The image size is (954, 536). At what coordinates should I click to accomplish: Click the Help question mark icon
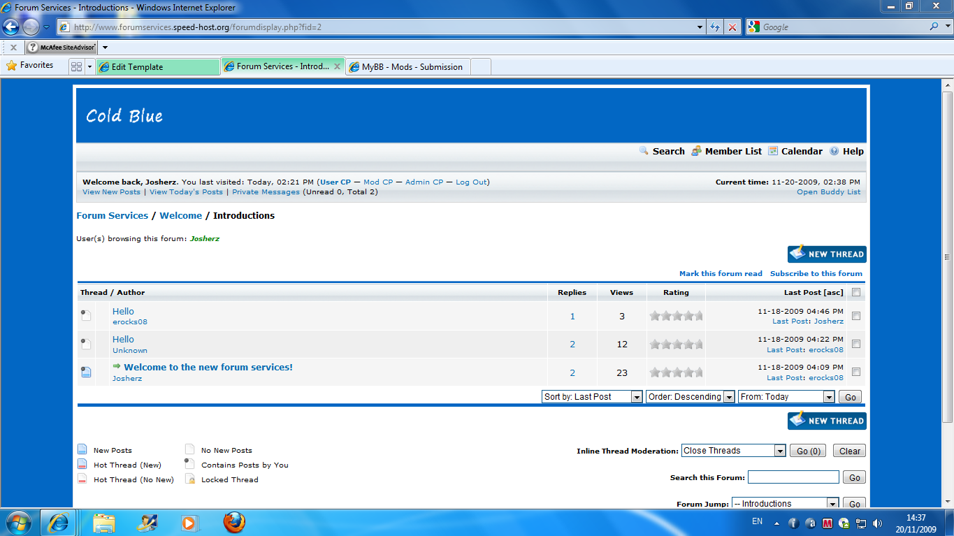pos(834,151)
